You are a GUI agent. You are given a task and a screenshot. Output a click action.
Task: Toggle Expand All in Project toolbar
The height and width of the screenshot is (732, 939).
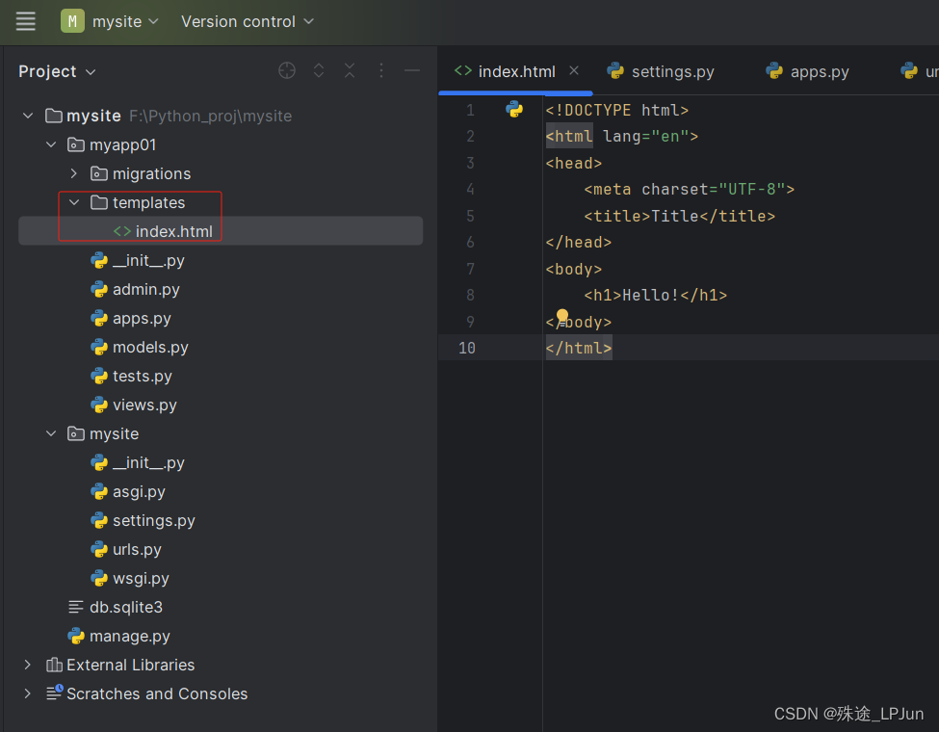318,70
